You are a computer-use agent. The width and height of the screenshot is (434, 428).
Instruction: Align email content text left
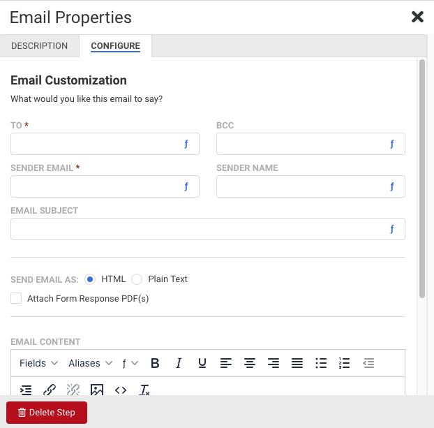click(x=226, y=363)
